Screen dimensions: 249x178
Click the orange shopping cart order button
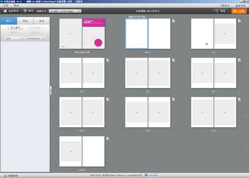[x=239, y=11]
